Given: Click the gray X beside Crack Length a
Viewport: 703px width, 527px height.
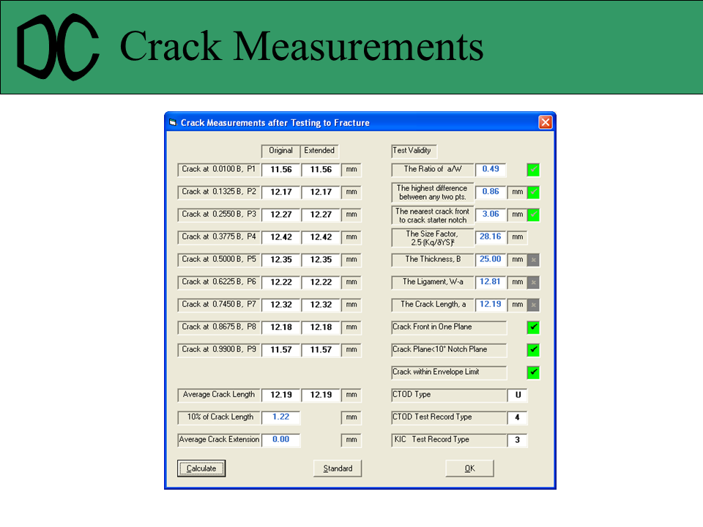Looking at the screenshot, I should [534, 304].
